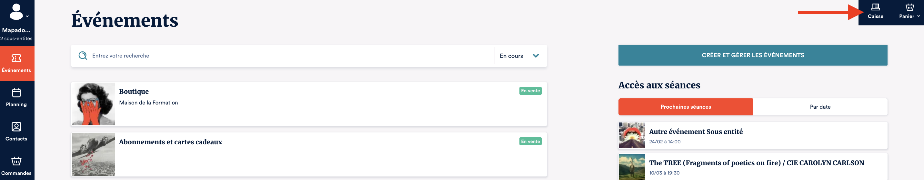Open the Commandes basket icon in sidebar
The image size is (924, 180).
[16, 161]
